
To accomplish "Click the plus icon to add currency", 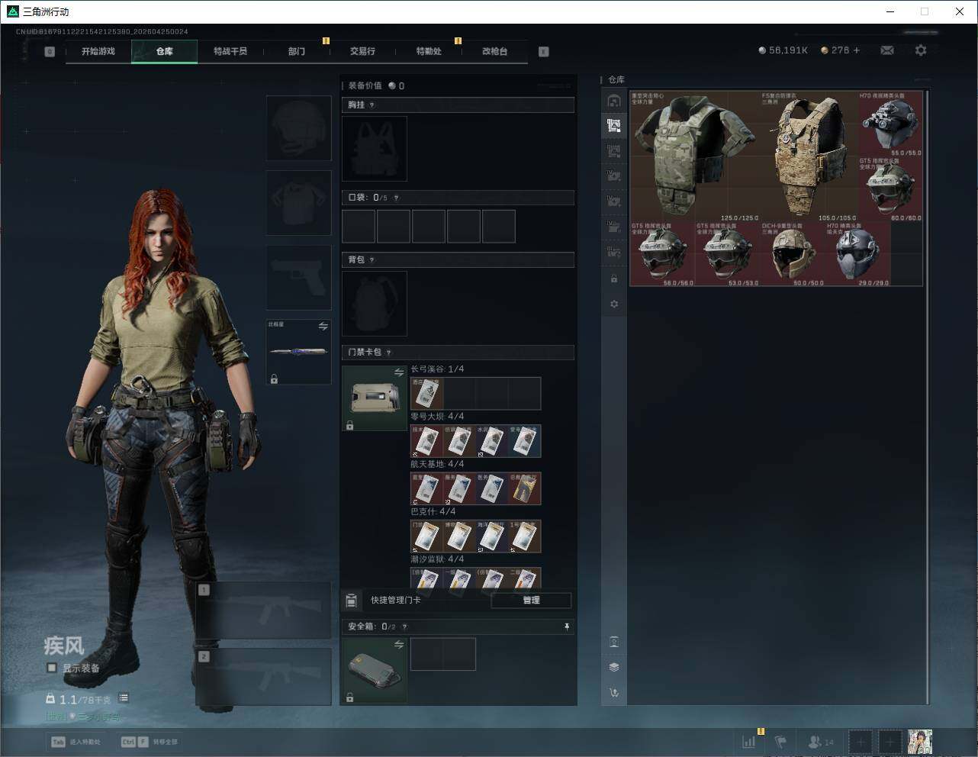I will (856, 50).
